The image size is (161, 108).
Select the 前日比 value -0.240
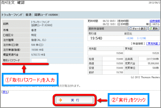point(130,38)
